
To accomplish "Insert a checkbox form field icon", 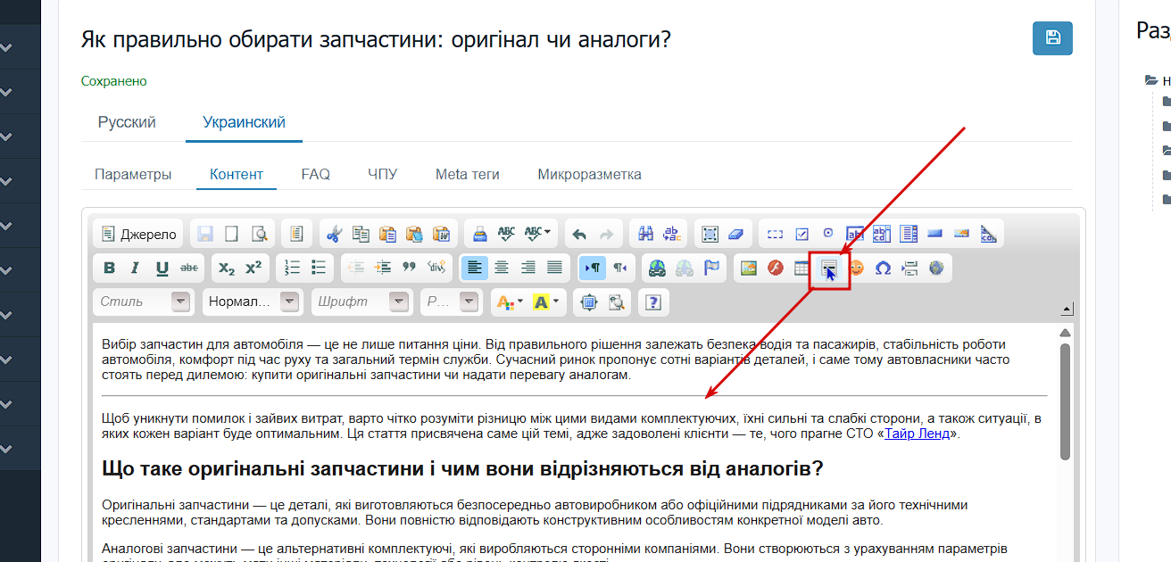I will click(801, 234).
